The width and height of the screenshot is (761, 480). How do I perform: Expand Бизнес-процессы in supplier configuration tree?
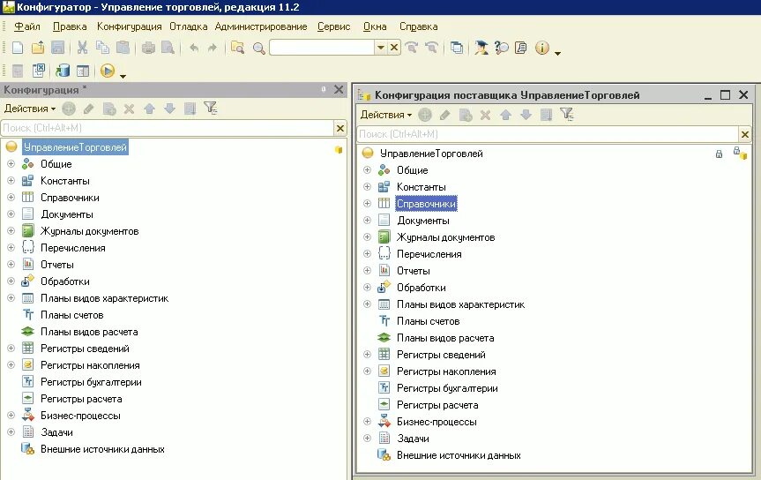pyautogui.click(x=367, y=422)
